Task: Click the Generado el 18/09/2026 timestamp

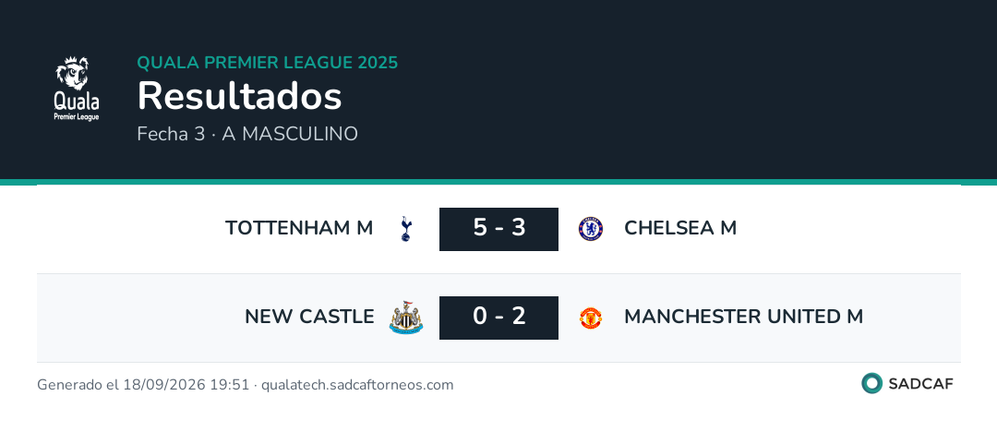Action: (x=143, y=385)
